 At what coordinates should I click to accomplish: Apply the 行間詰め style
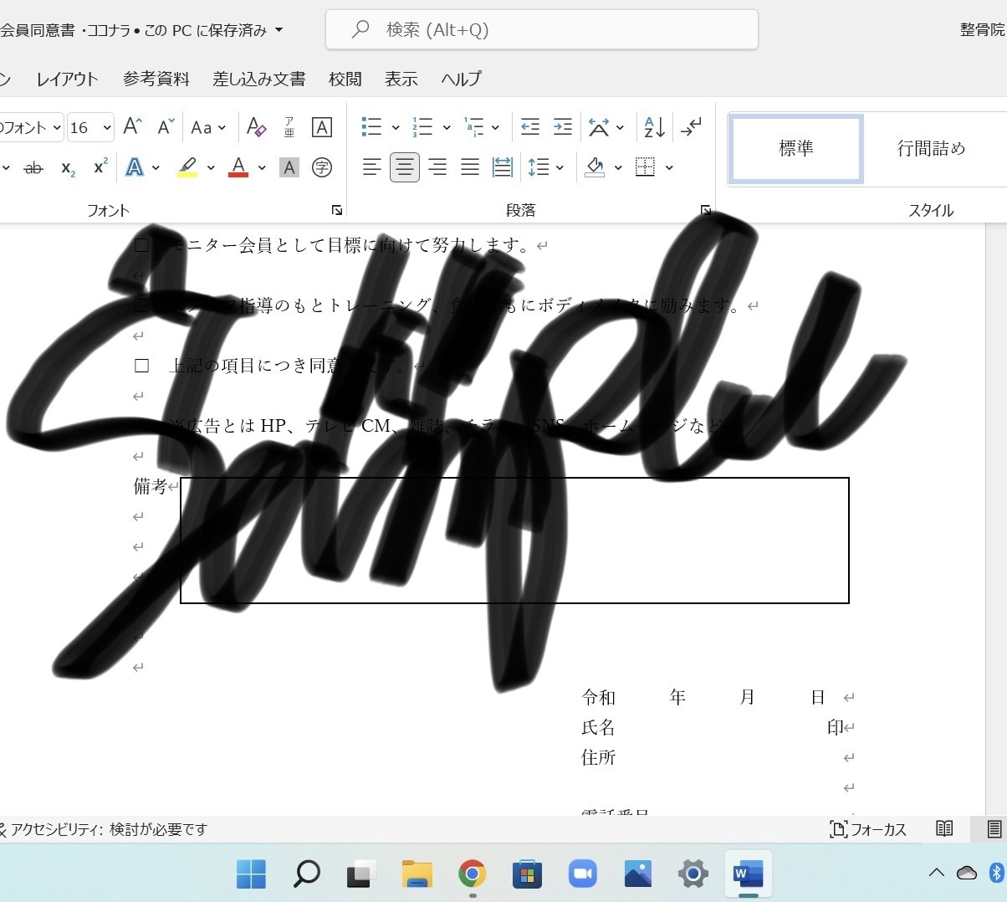click(931, 148)
